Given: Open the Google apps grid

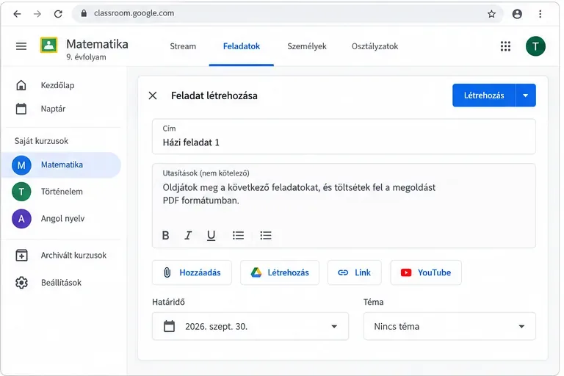Looking at the screenshot, I should pyautogui.click(x=505, y=46).
